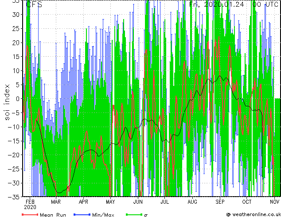Click the sigma legend label
Image resolution: width=281 pixels, height=217 pixels.
146,215
